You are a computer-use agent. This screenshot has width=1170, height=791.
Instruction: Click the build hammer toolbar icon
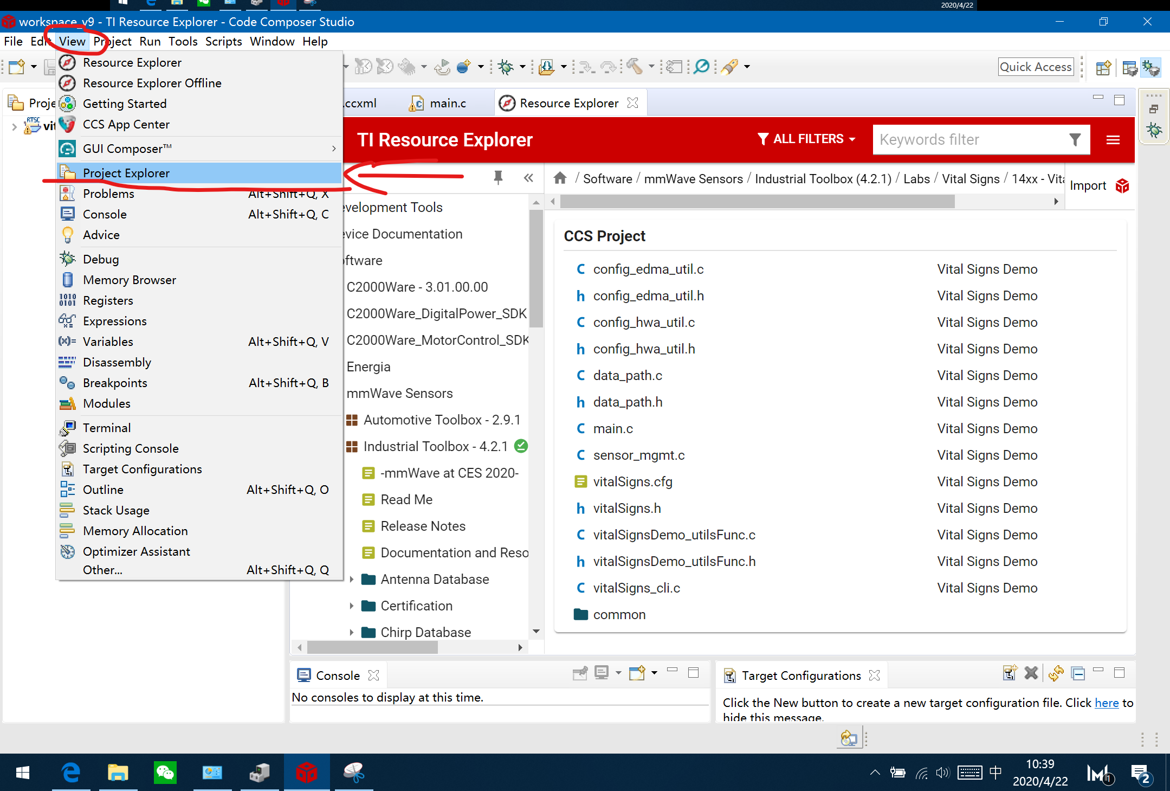pyautogui.click(x=635, y=67)
